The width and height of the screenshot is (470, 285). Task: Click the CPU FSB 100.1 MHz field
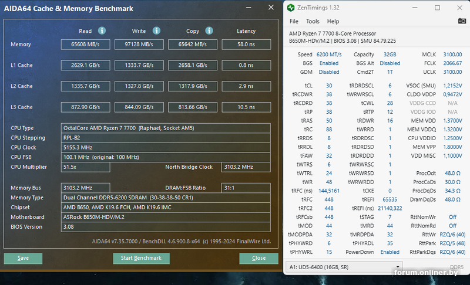coord(166,157)
